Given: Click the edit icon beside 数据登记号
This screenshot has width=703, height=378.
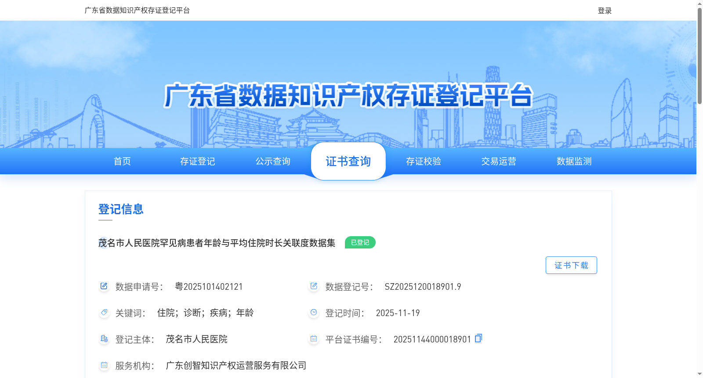Looking at the screenshot, I should tap(314, 286).
